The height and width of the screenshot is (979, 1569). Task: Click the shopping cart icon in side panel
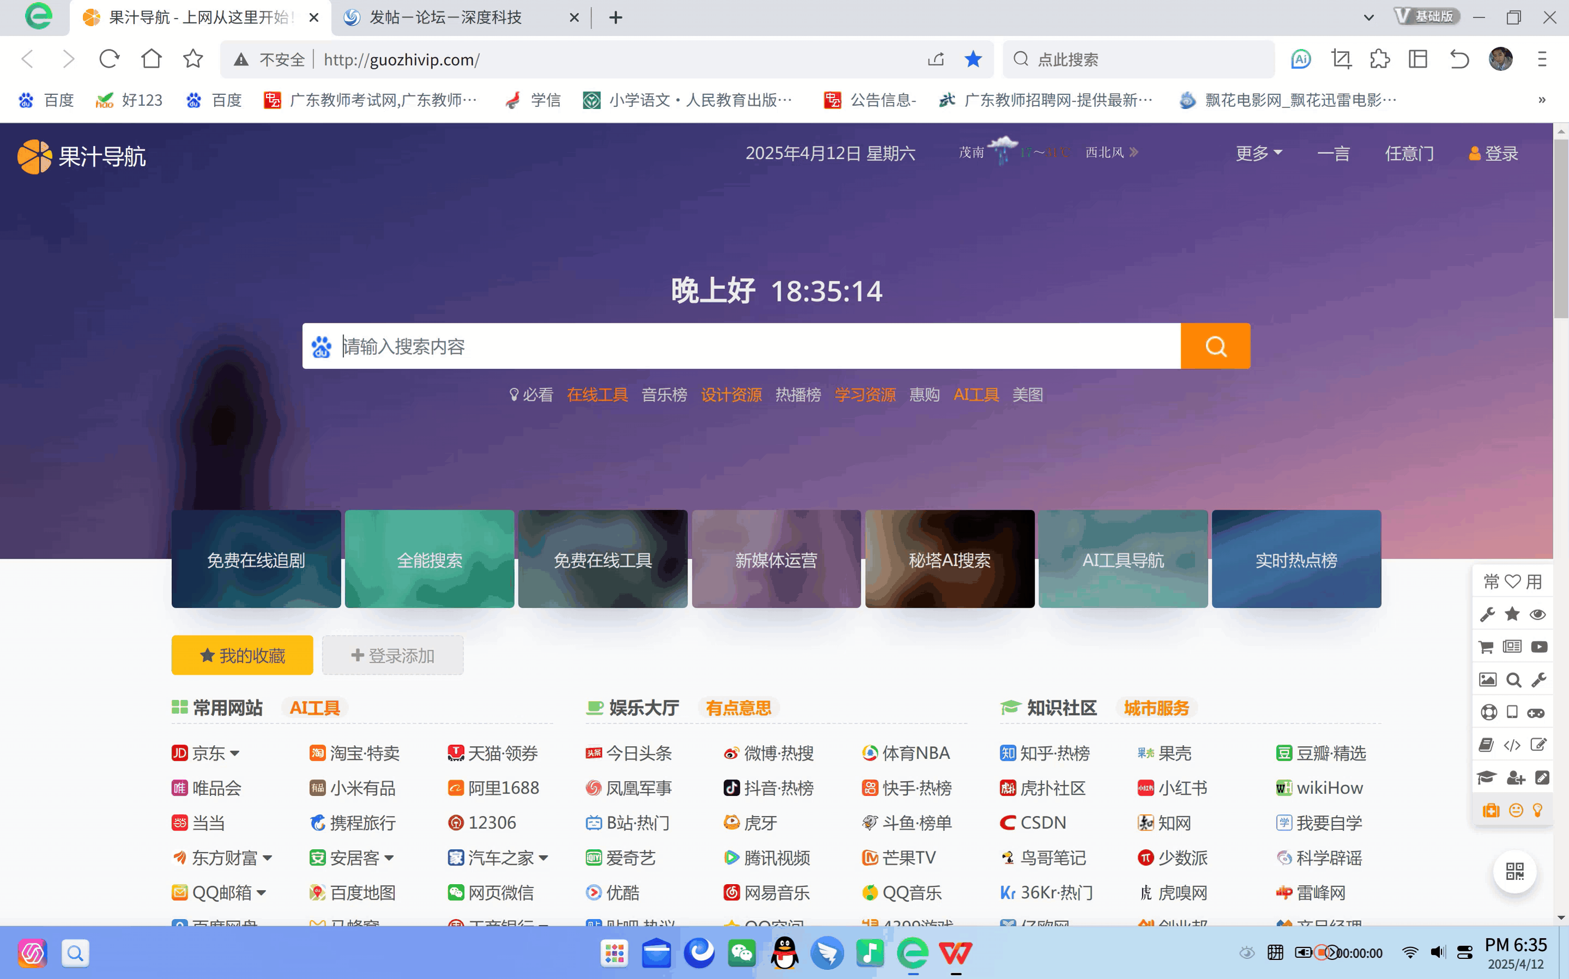tap(1486, 647)
